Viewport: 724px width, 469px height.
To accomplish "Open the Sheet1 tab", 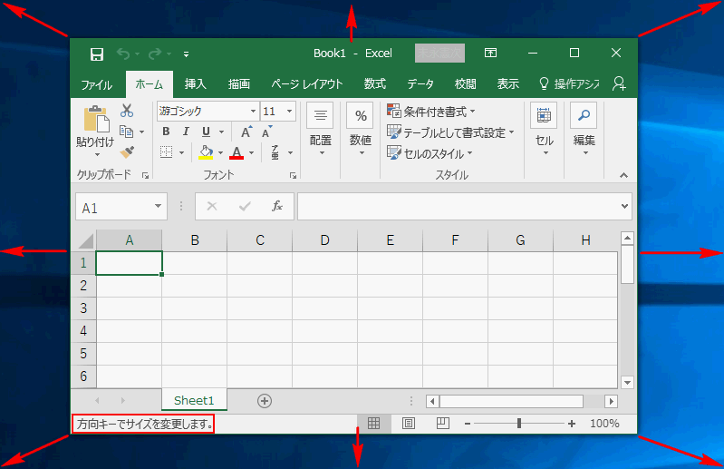I will click(194, 400).
